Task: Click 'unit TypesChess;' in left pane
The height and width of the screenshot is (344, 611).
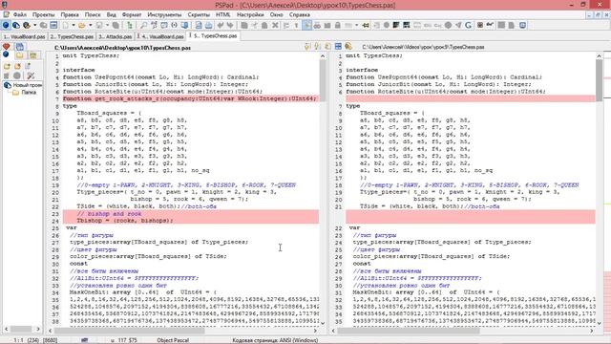Action: pyautogui.click(x=91, y=55)
